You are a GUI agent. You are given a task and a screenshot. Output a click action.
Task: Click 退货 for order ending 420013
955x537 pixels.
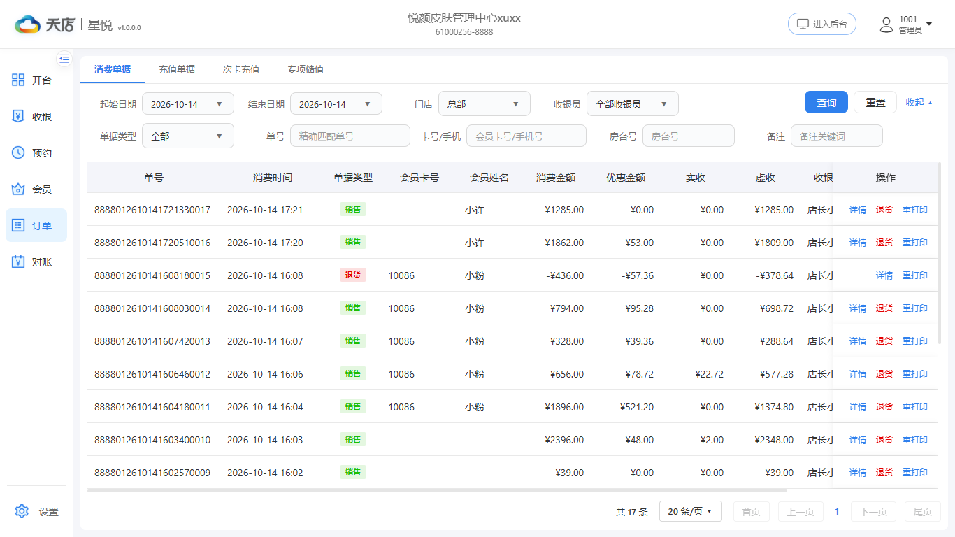pyautogui.click(x=884, y=341)
